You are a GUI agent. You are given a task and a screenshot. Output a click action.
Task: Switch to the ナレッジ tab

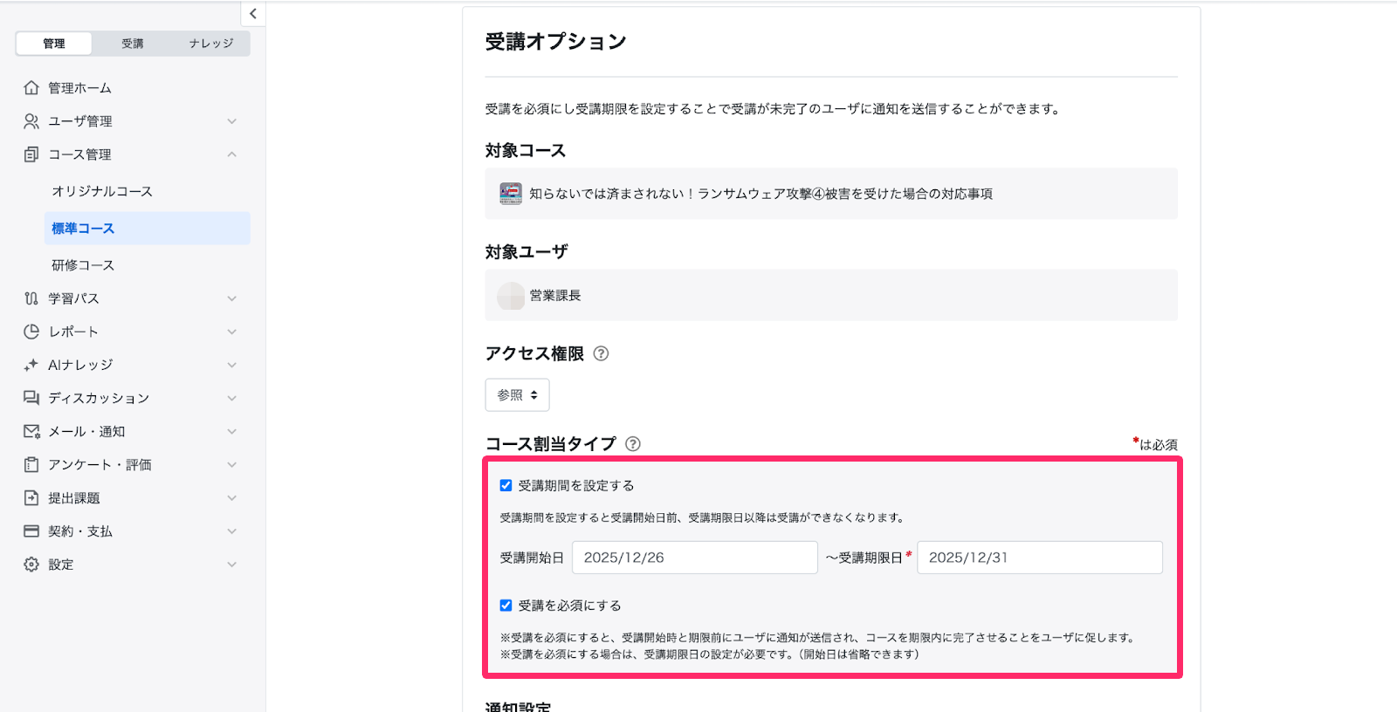211,44
